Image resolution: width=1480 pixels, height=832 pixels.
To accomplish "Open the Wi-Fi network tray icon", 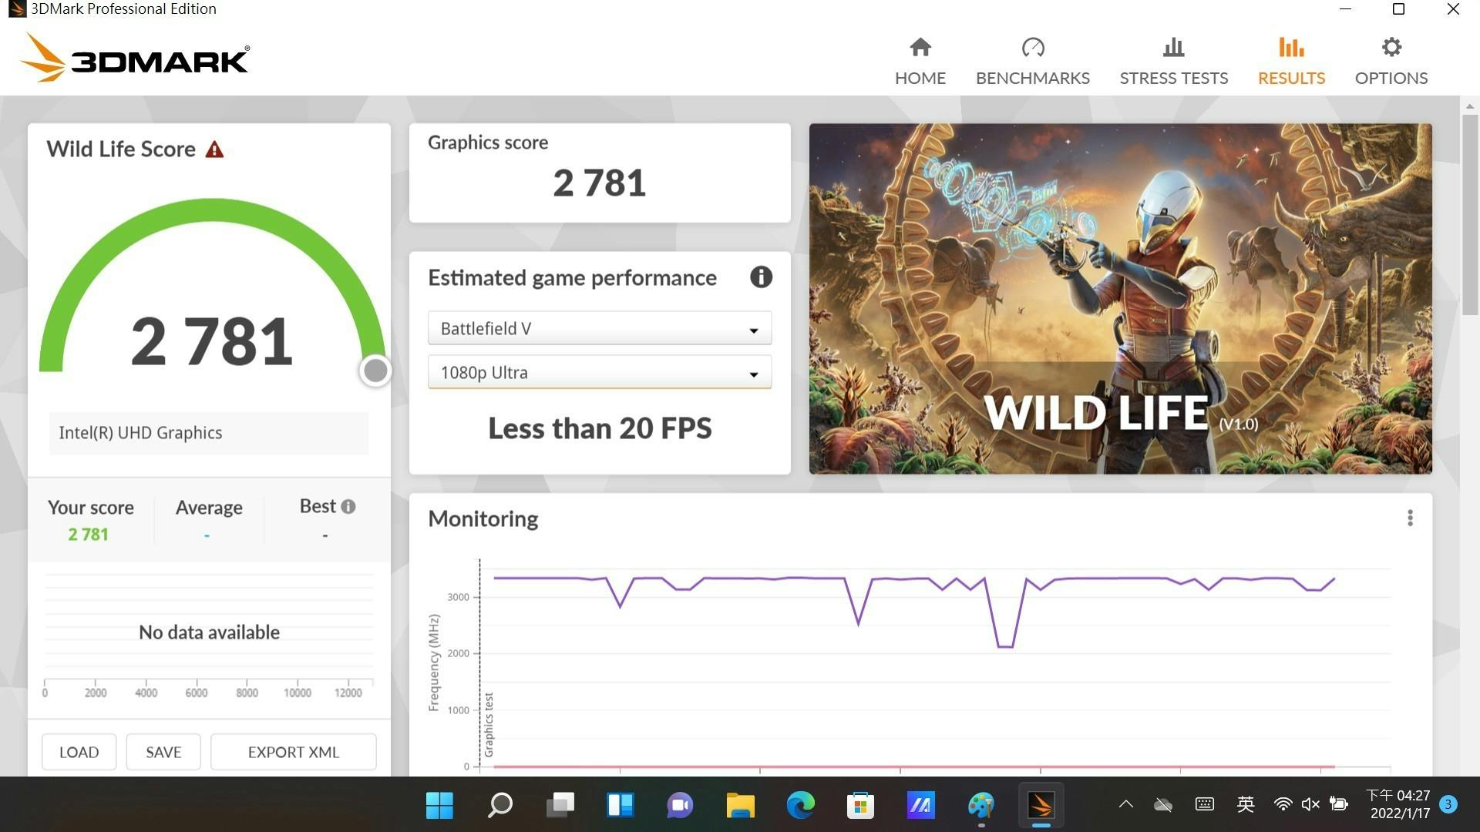I will (1283, 804).
